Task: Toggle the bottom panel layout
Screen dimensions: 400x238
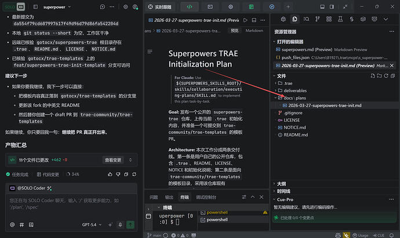Action: coord(322,6)
